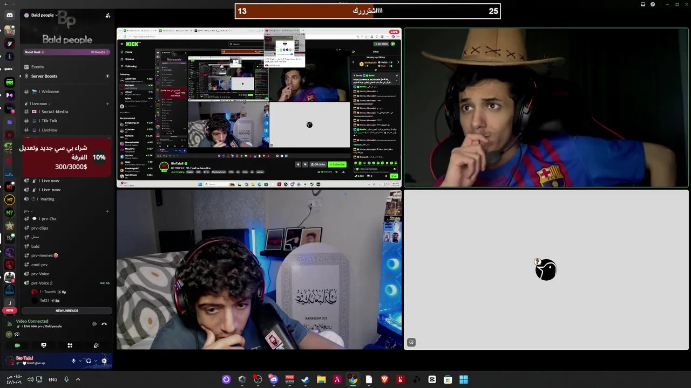
Task: Open the prv-clips channel
Action: 67,228
